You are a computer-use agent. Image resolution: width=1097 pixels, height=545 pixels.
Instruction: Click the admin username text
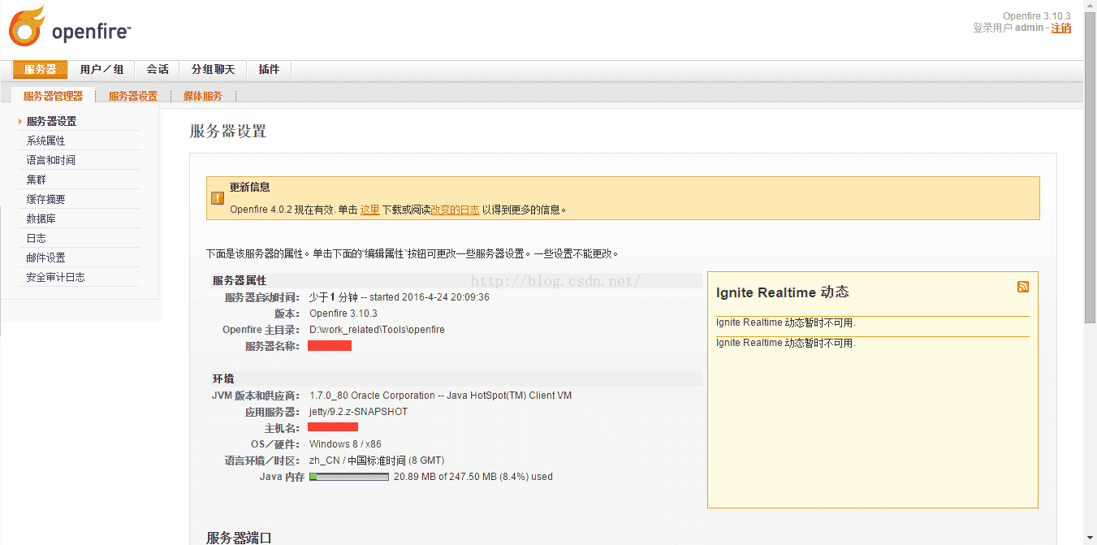tap(1029, 28)
